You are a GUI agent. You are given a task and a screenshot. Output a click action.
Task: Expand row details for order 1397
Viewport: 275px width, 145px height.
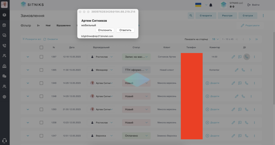[x=28, y=57]
